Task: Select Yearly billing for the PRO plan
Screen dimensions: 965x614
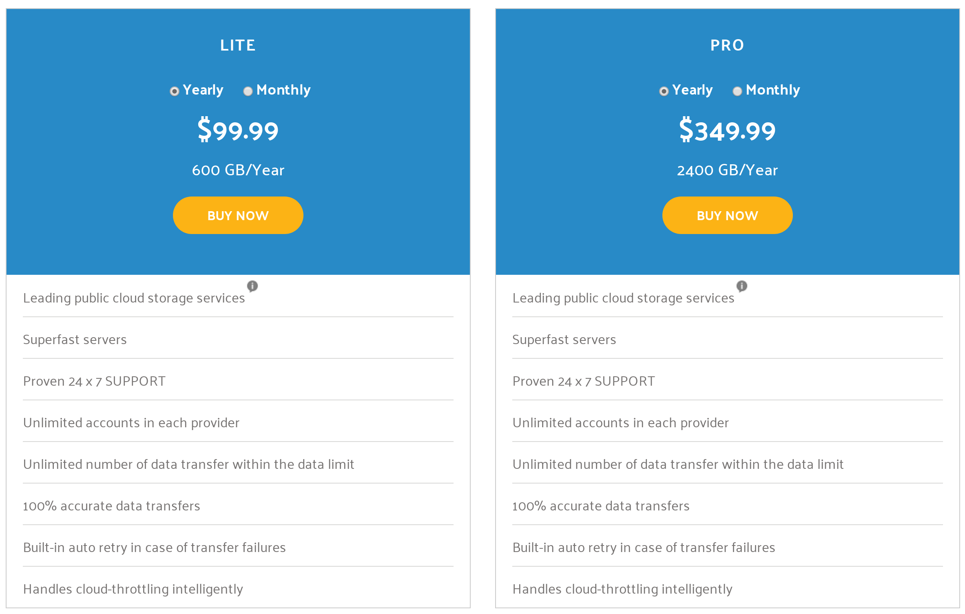Action: (664, 91)
